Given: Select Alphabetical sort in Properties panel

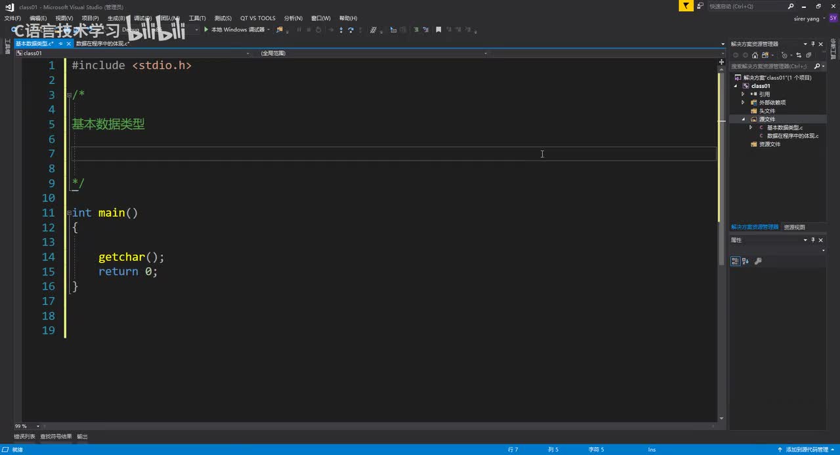Looking at the screenshot, I should tap(747, 261).
